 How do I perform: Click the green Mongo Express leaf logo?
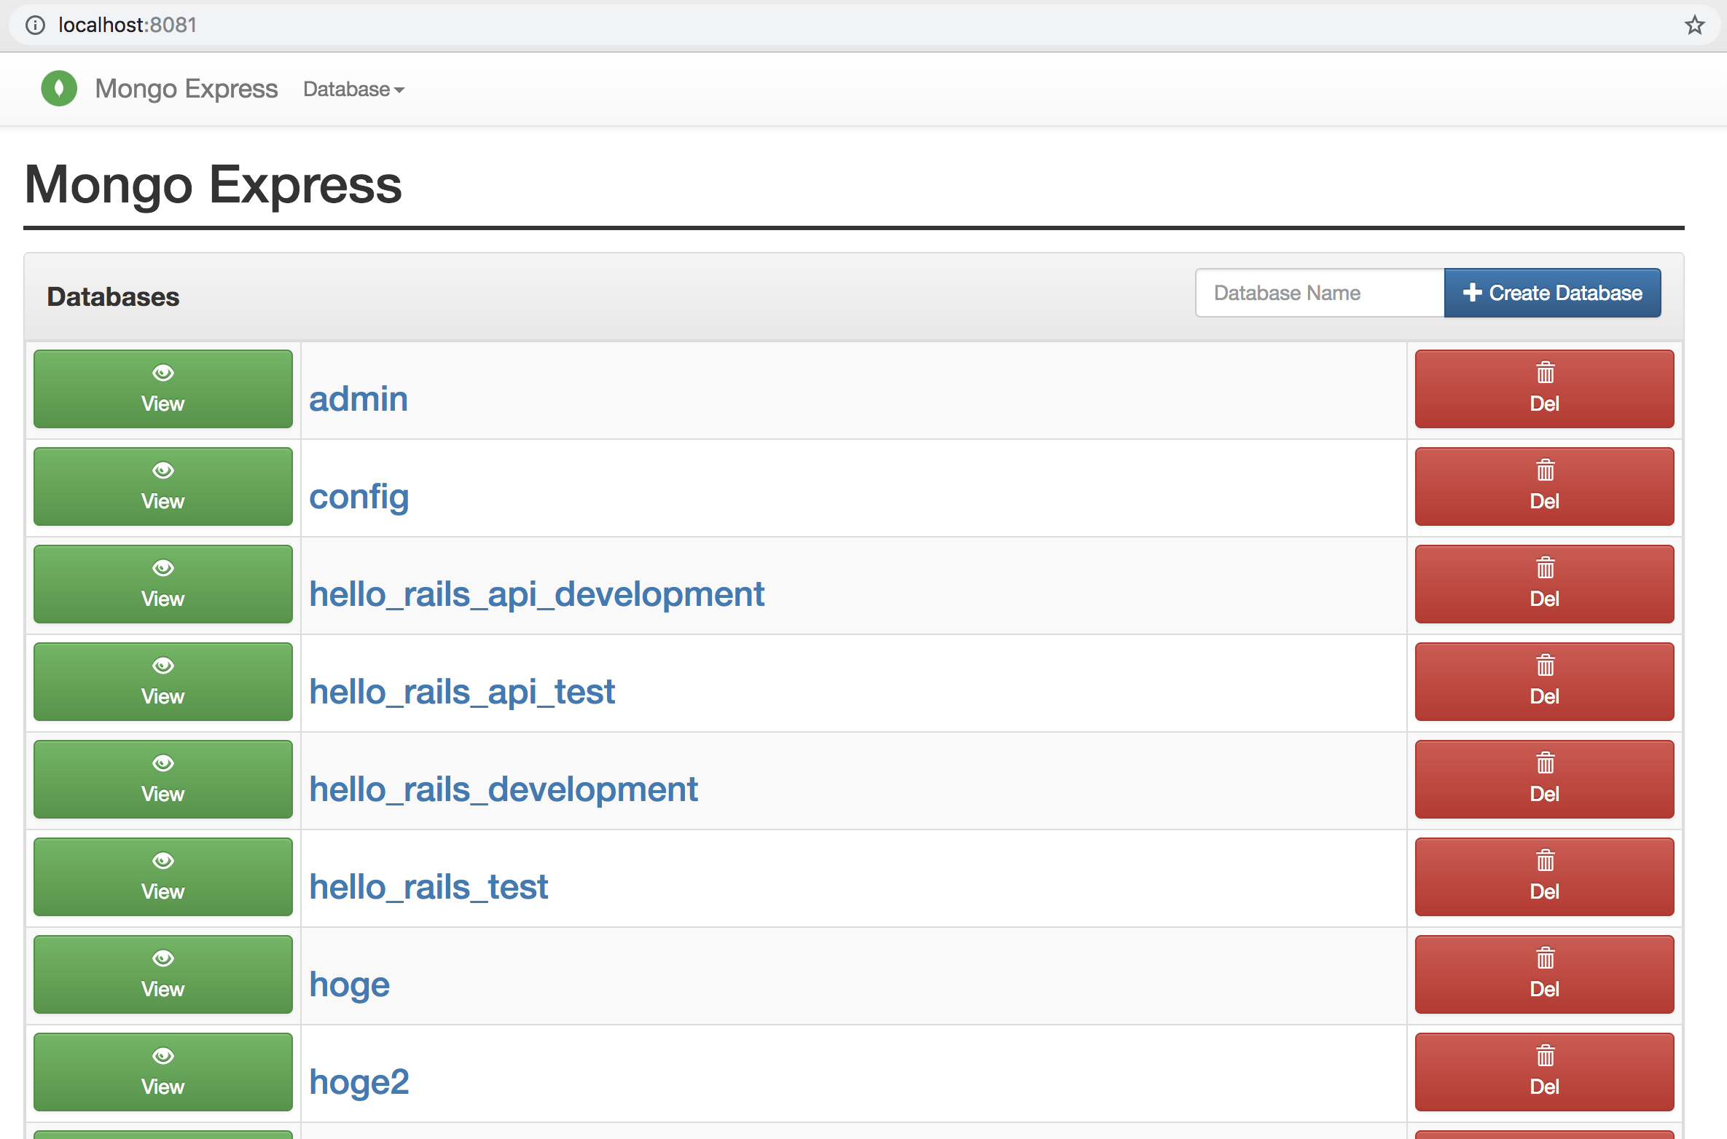[x=59, y=88]
